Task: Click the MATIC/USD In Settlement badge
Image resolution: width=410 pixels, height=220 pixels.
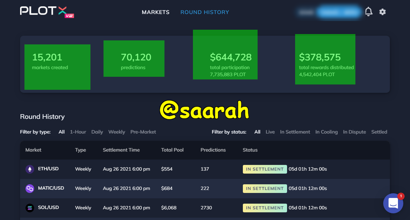Action: tap(265, 189)
